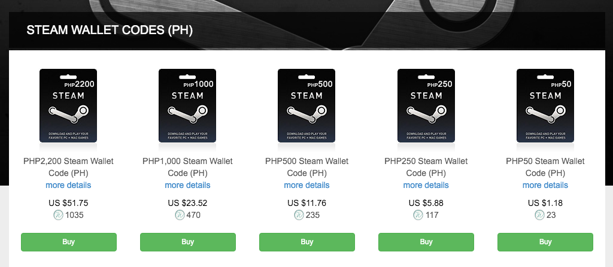Open more details for PHP1,000 code

coord(187,185)
